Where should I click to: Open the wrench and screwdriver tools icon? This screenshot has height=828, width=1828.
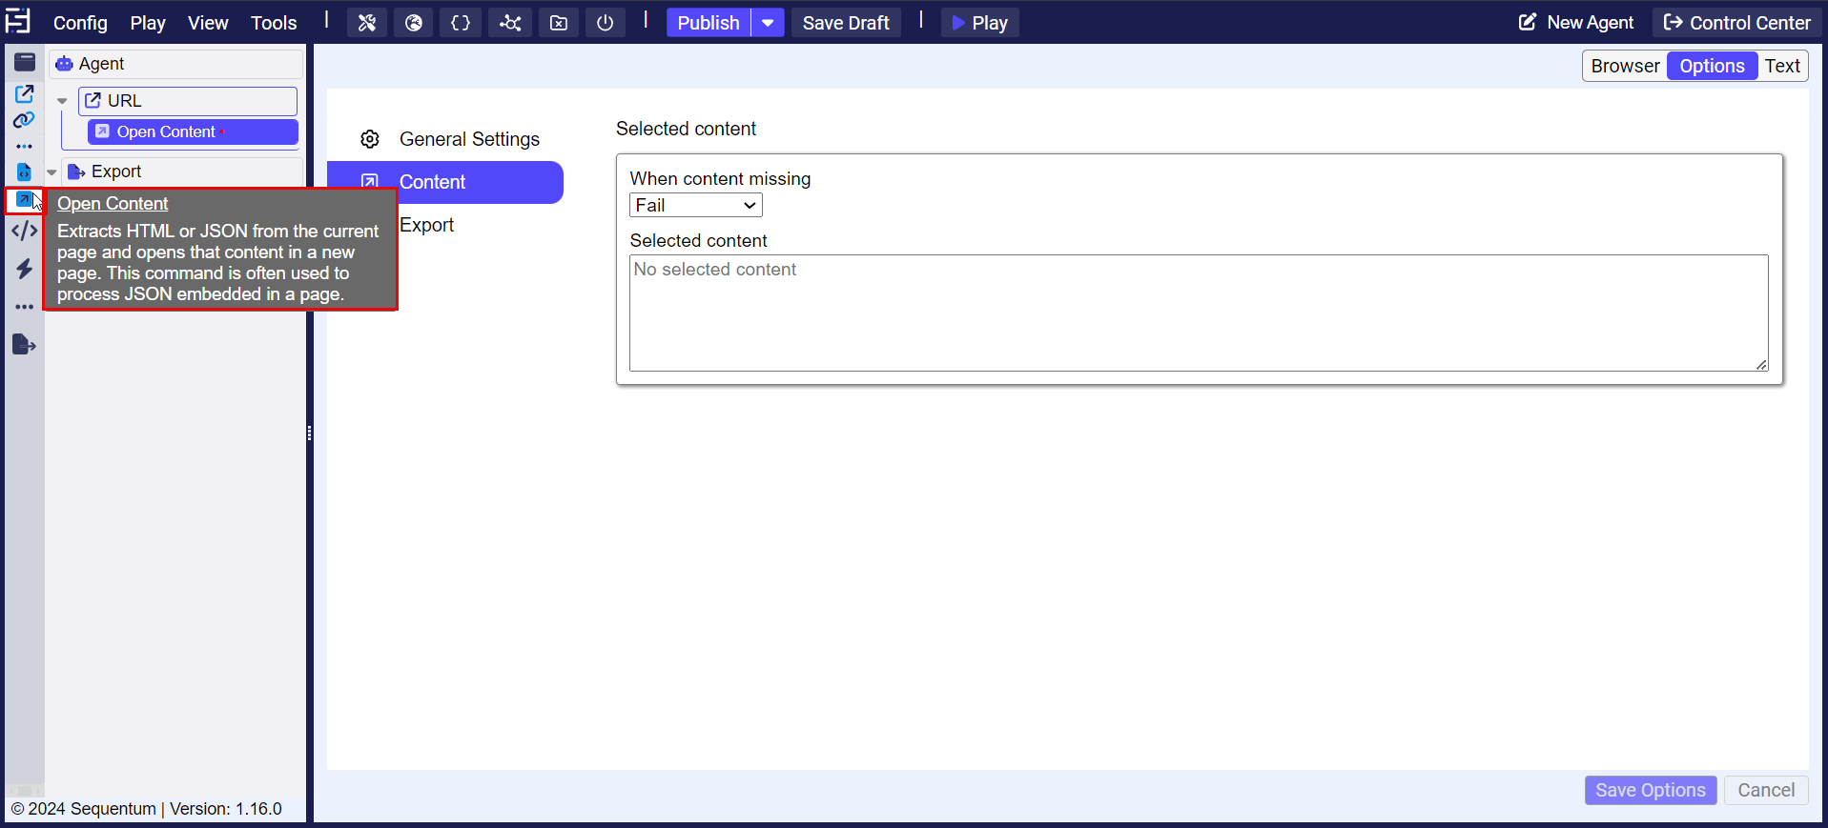(367, 23)
